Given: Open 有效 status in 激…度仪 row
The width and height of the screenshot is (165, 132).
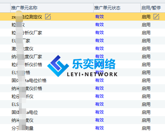Looking at the screenshot, I should pos(99,48).
